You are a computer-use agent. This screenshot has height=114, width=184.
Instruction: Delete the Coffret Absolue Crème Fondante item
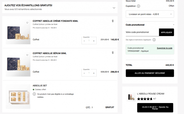(113, 21)
